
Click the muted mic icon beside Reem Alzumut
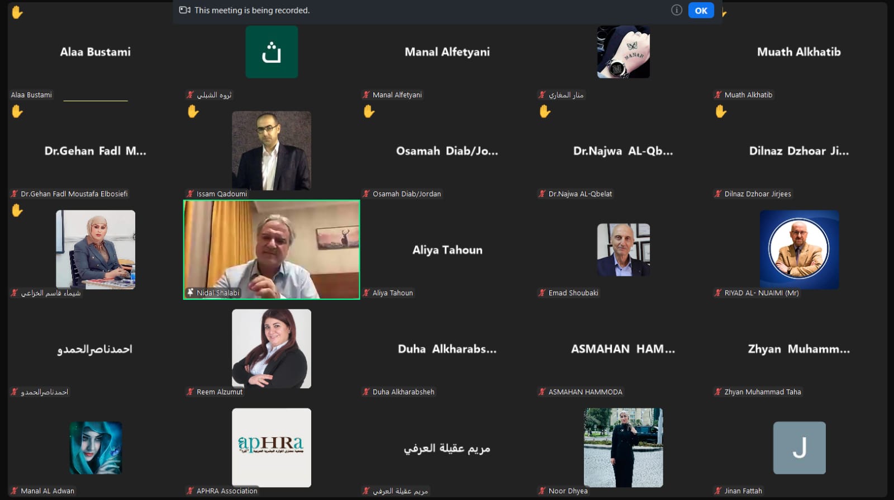pos(191,392)
